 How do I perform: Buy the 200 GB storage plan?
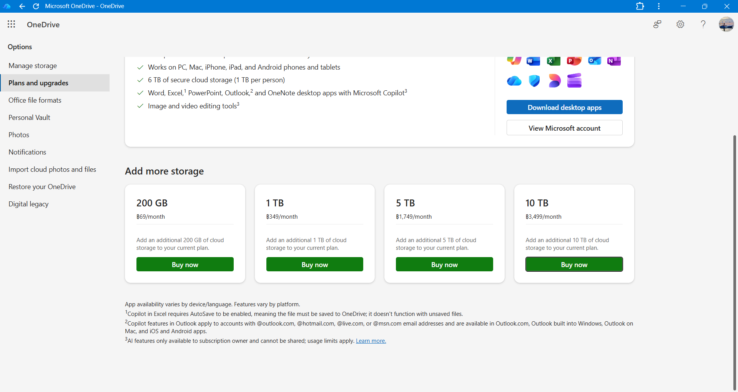(185, 264)
